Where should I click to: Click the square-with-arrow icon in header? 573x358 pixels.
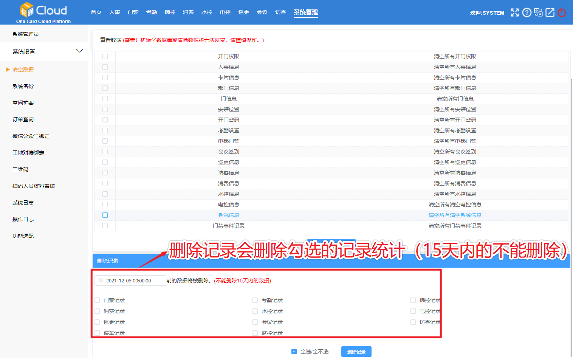pyautogui.click(x=550, y=12)
